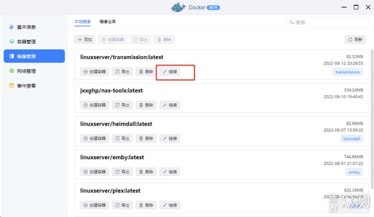Export the linuxserver/emby image
The height and width of the screenshot is (217, 374).
[122, 172]
